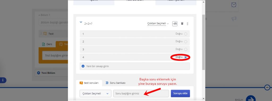
Task: Click the minus circle on timeline
Action: coord(267,87)
